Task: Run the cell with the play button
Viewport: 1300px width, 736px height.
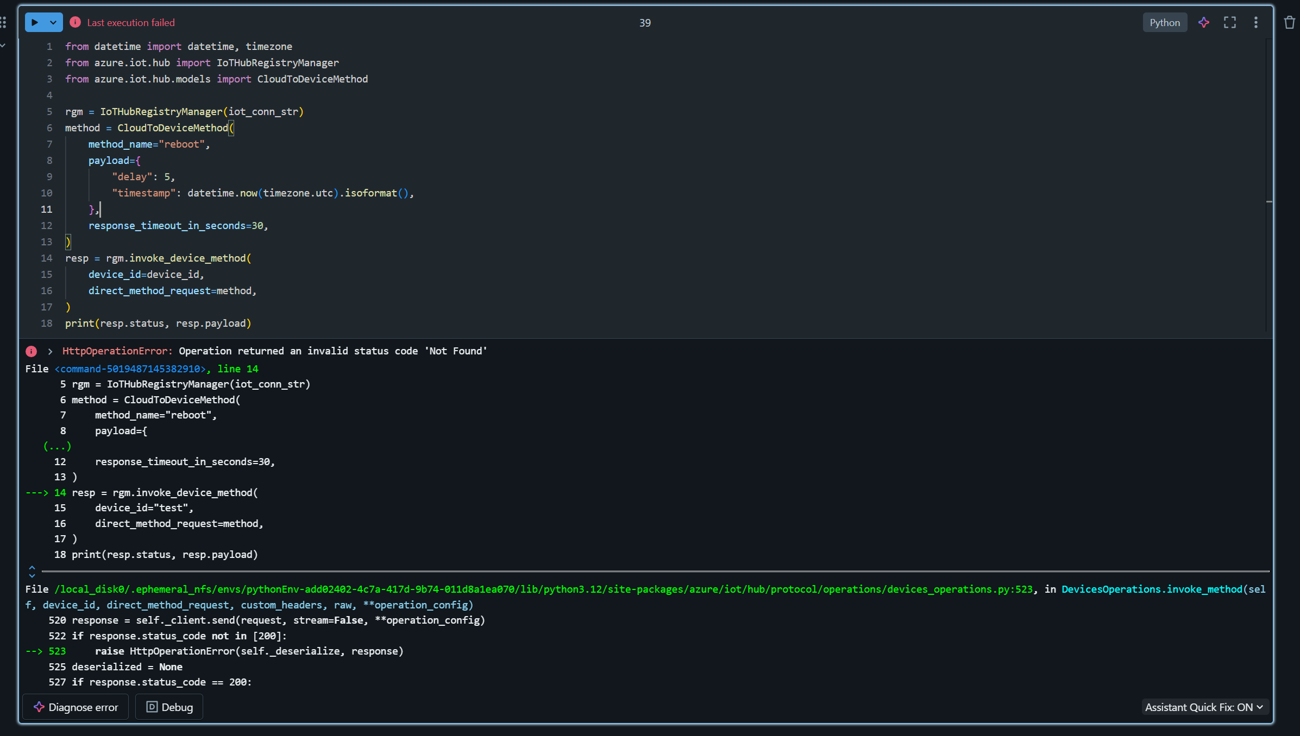Action: tap(35, 23)
